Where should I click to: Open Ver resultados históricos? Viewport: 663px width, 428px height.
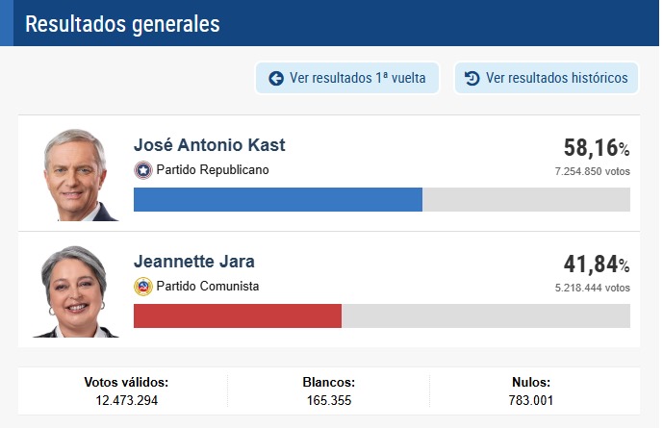(546, 78)
